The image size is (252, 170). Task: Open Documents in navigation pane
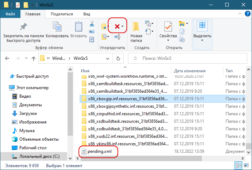point(30,105)
